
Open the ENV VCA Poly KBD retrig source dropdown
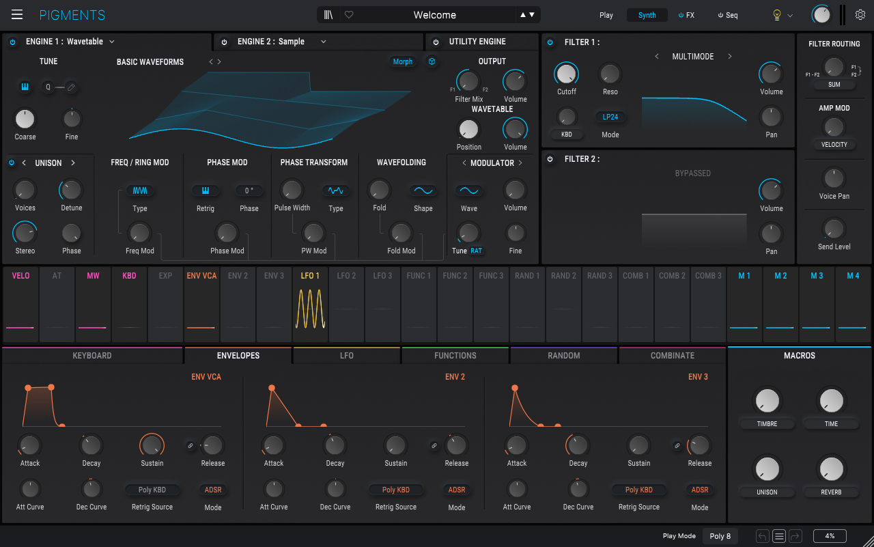[x=152, y=490]
